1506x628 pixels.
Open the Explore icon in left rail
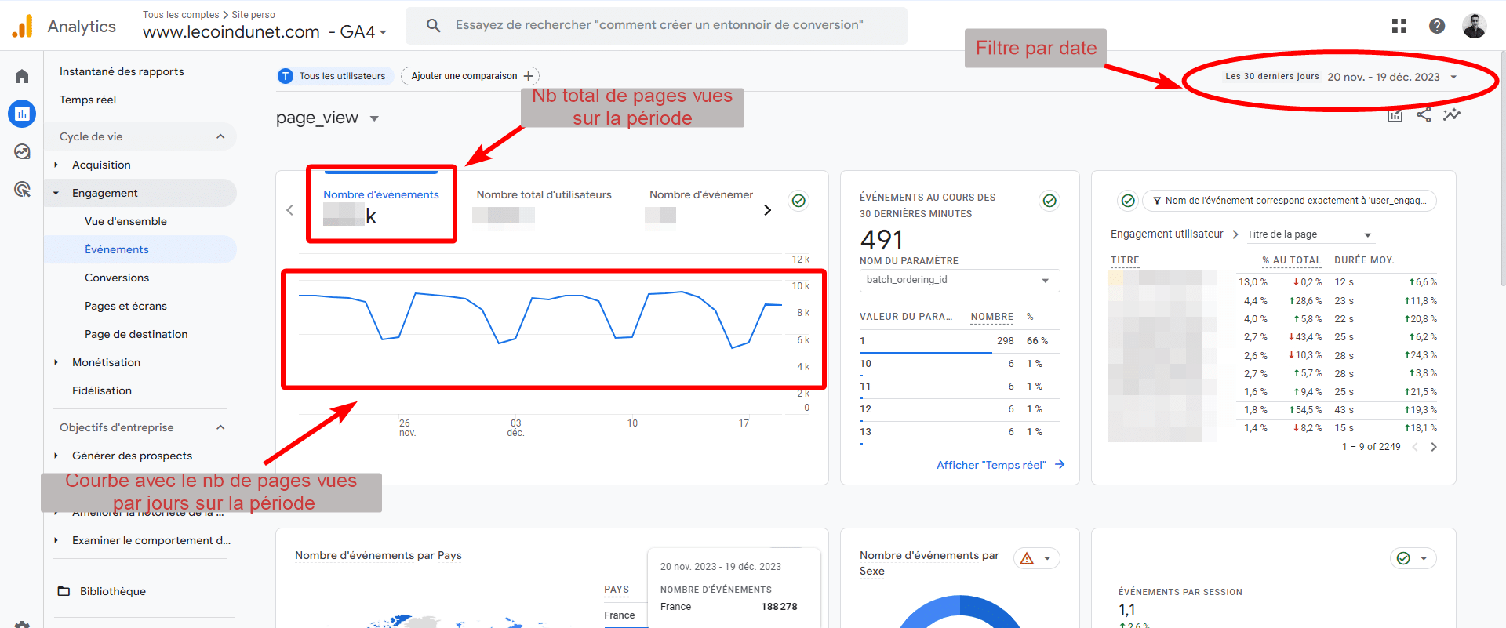(22, 151)
